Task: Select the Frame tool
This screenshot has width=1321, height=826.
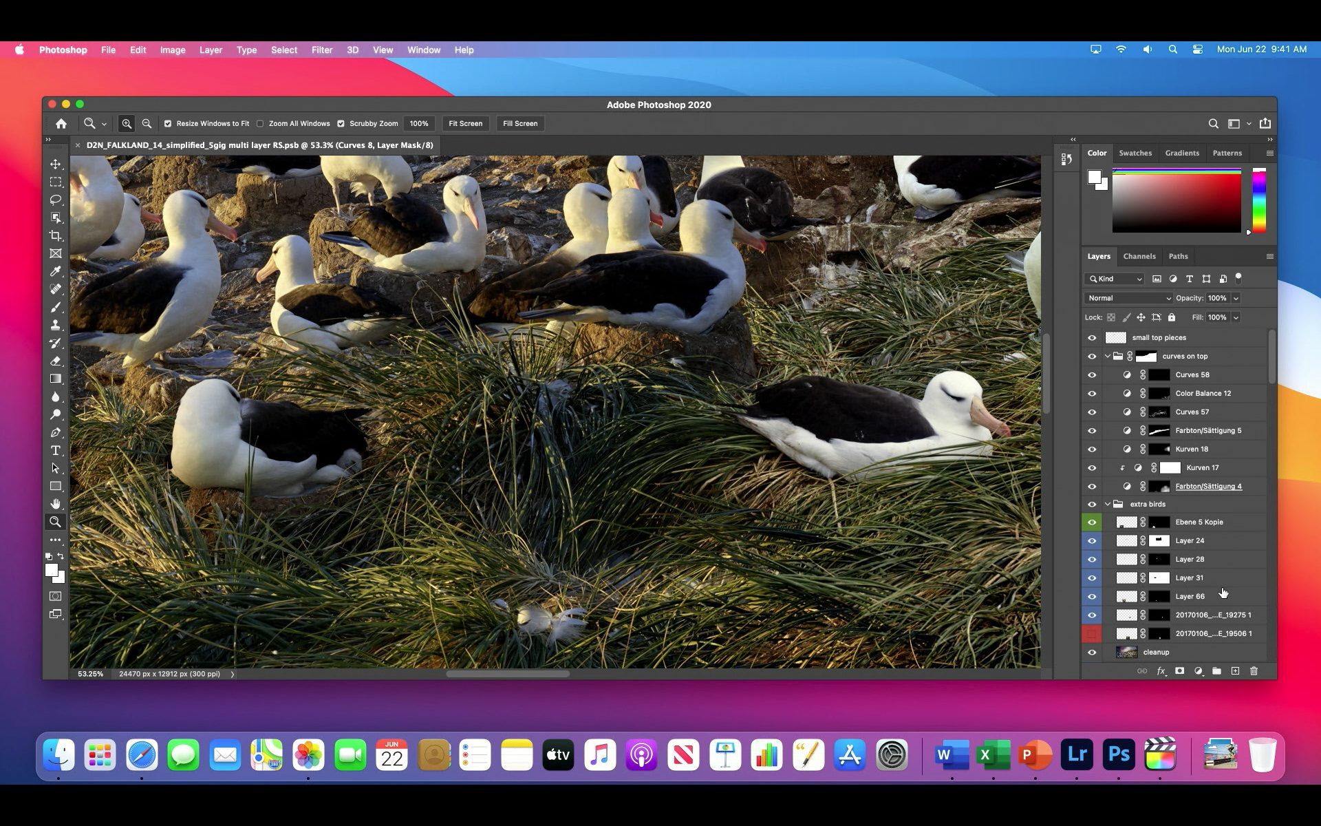Action: click(x=56, y=253)
